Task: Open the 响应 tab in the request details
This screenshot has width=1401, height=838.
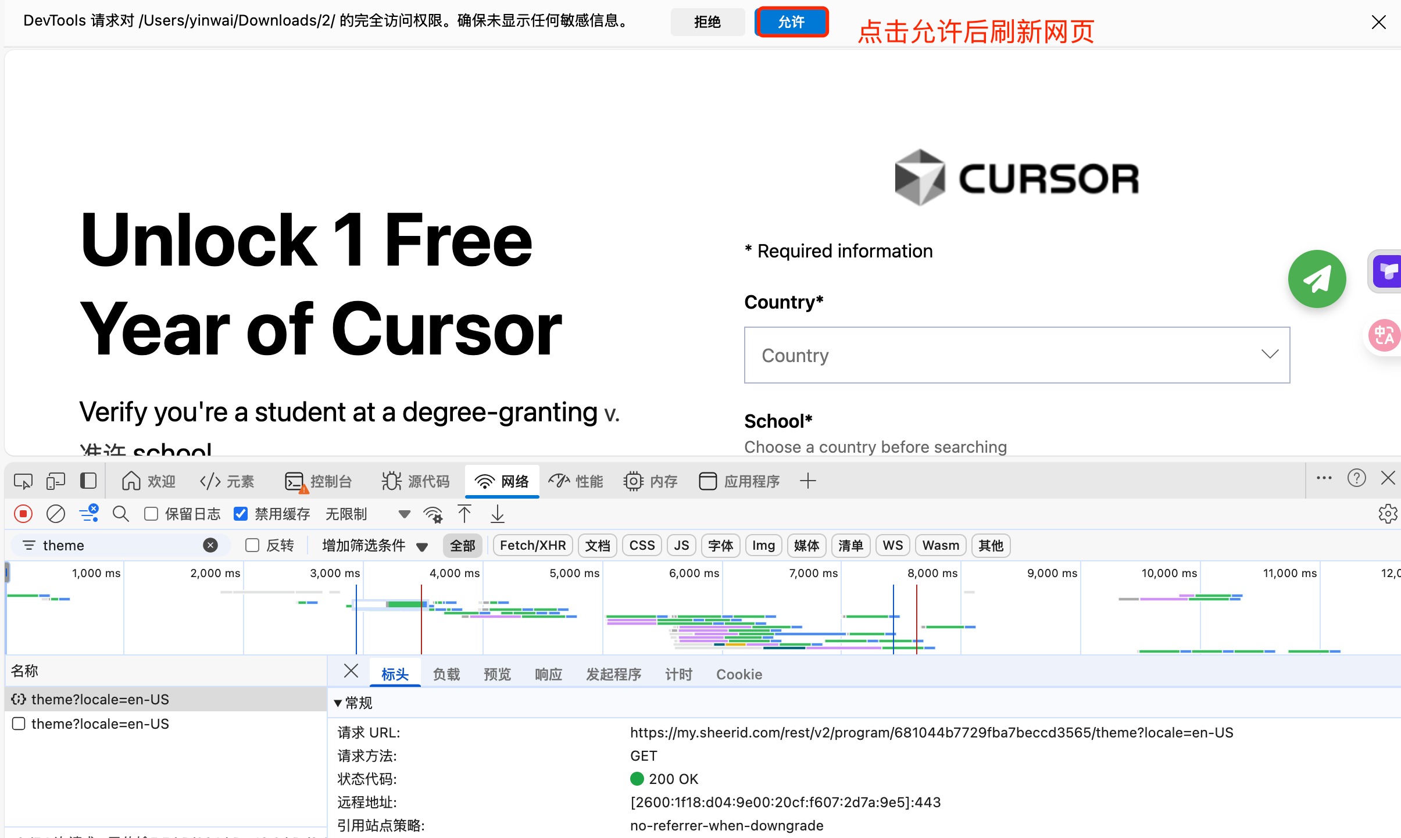Action: tap(548, 674)
